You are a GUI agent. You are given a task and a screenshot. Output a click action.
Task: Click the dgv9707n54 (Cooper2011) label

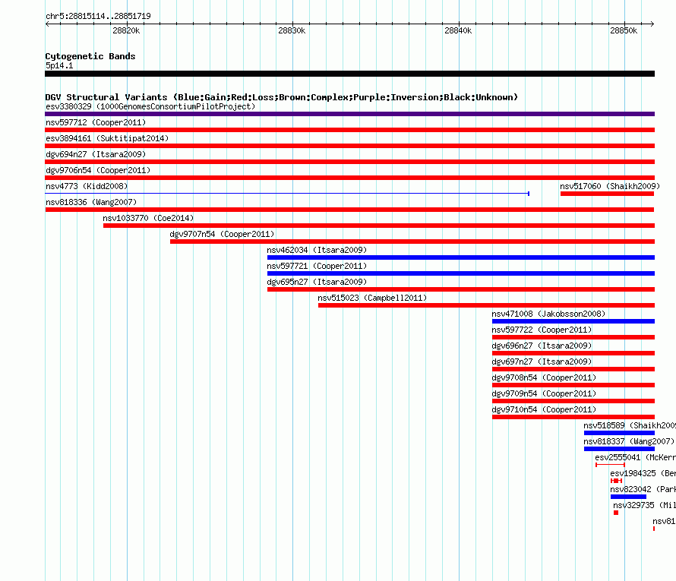point(222,234)
